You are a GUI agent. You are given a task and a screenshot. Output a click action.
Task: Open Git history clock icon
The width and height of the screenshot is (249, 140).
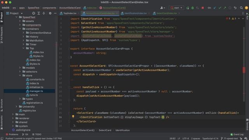230,8
